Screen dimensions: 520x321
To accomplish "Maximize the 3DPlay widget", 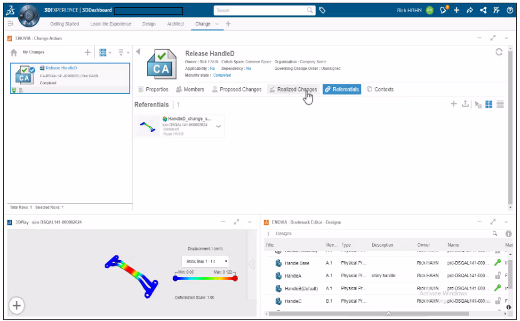I will pos(236,222).
